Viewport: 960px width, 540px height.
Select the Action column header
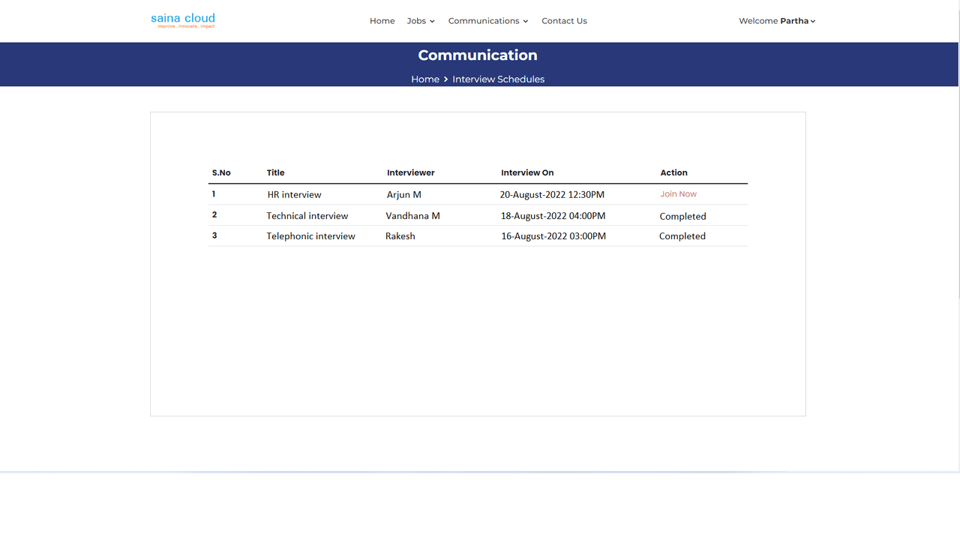[x=673, y=172]
